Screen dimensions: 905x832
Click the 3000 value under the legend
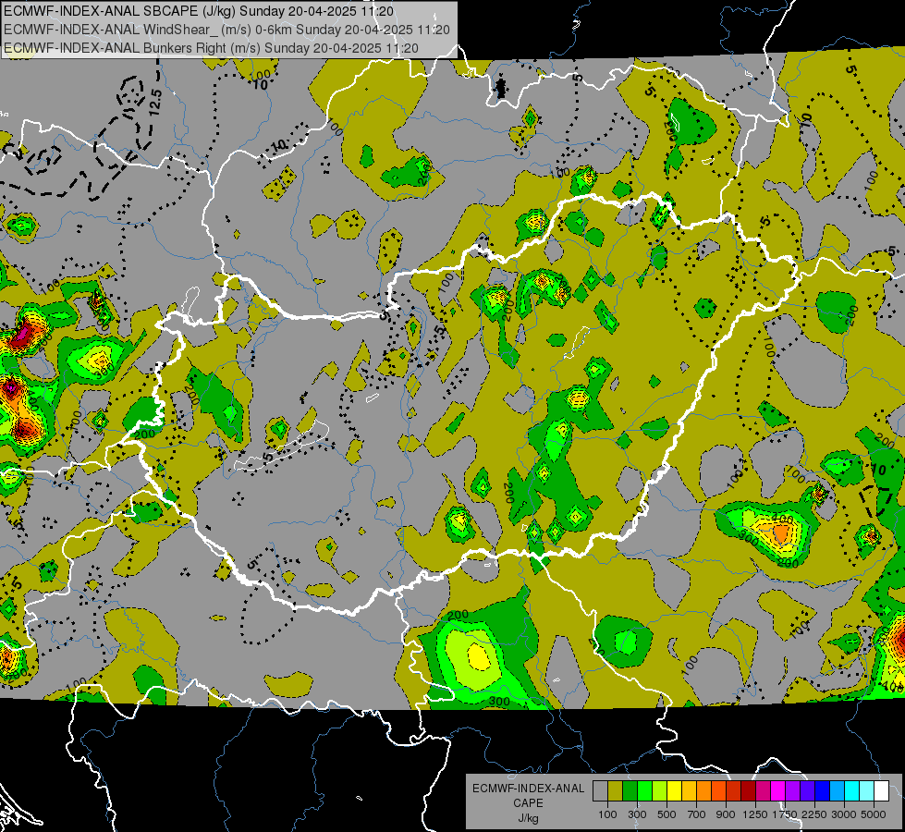tap(844, 814)
